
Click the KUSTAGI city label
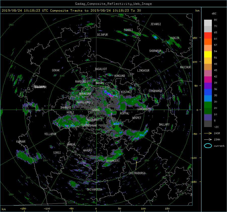pos(126,92)
